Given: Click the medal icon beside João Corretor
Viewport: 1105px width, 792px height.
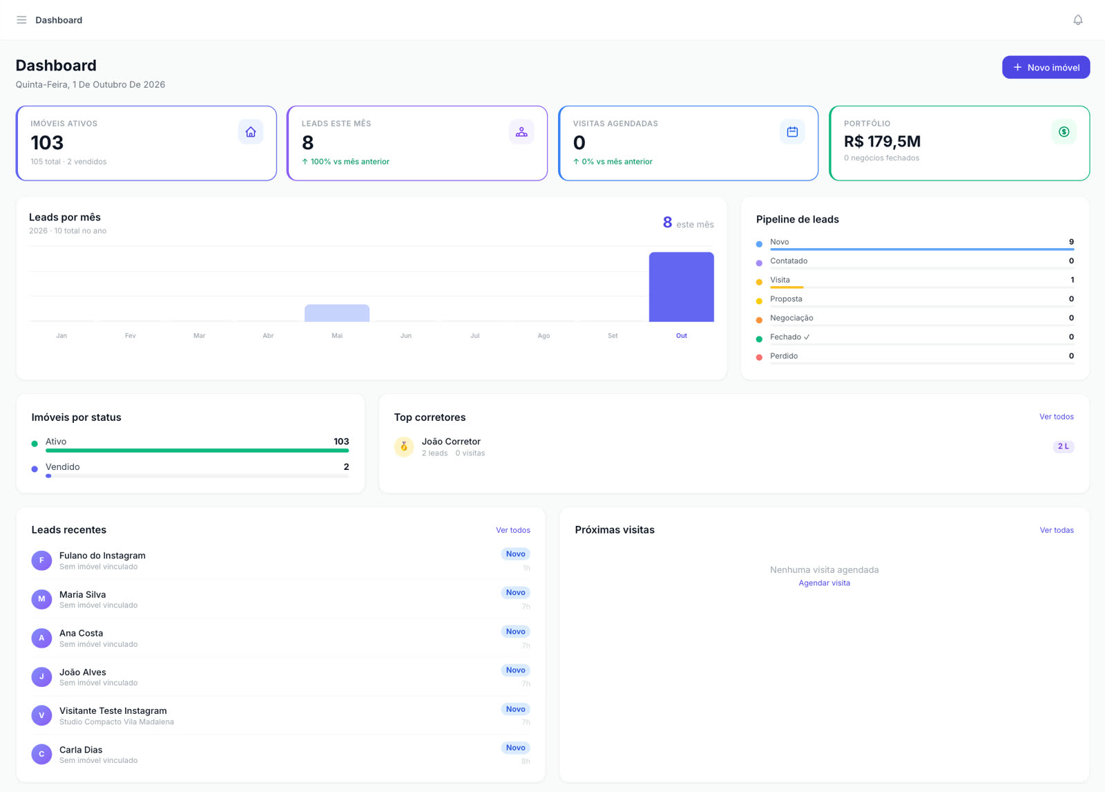Looking at the screenshot, I should pyautogui.click(x=404, y=446).
